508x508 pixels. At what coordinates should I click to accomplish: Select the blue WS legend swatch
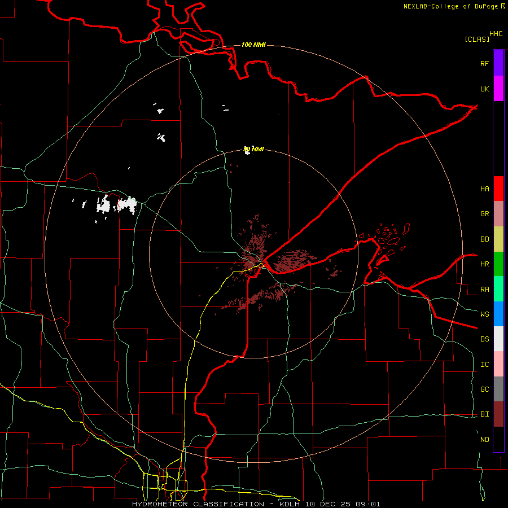click(498, 314)
